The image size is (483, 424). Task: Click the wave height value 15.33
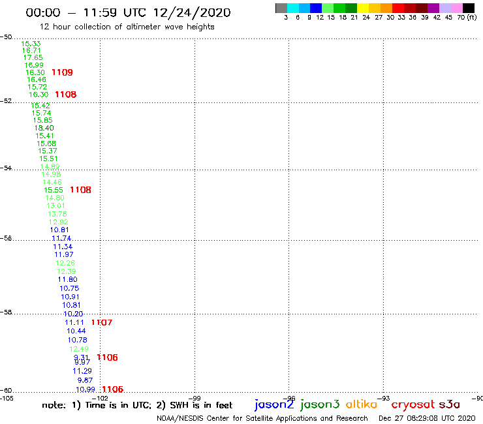(31, 44)
